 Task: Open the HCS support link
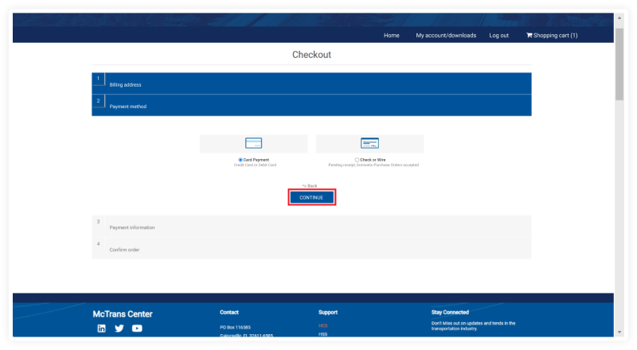point(322,325)
